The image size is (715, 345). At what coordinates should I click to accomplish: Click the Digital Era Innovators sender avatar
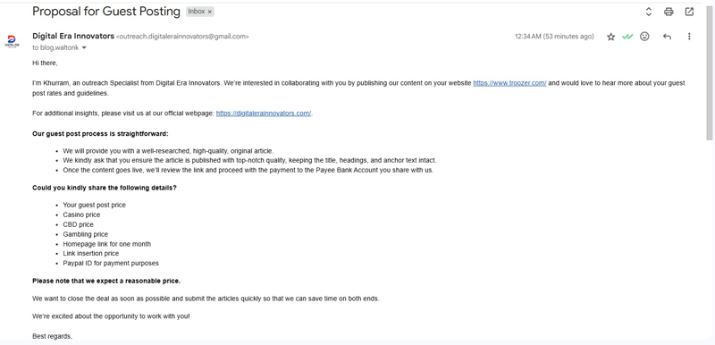(12, 41)
